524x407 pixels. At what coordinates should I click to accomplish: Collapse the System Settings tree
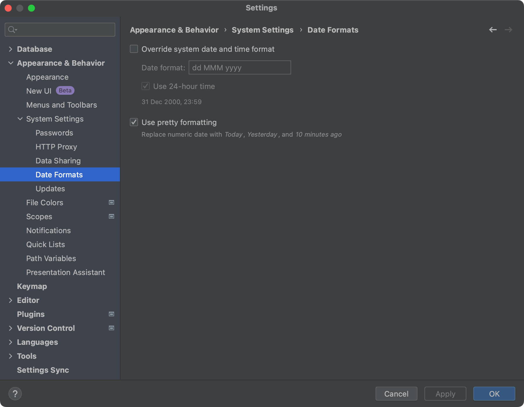coord(20,119)
